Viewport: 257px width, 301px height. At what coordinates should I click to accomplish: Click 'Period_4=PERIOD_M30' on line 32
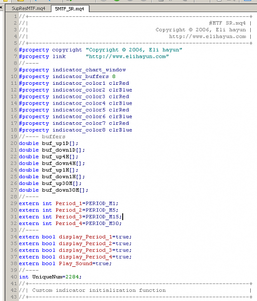pyautogui.click(x=87, y=223)
